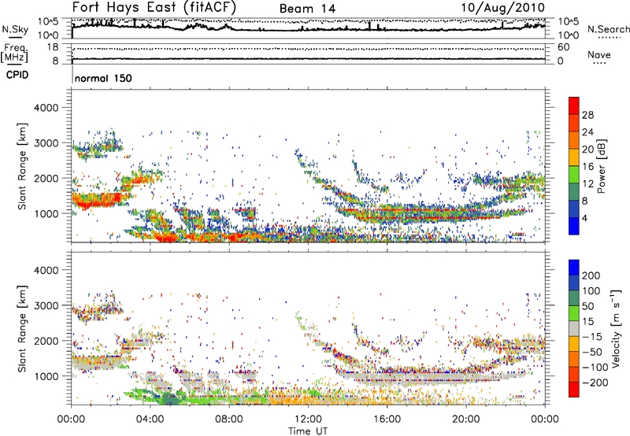Click the red bottom segment of Velocity colorbar
Viewport: 630px width, 436px height.
click(574, 390)
